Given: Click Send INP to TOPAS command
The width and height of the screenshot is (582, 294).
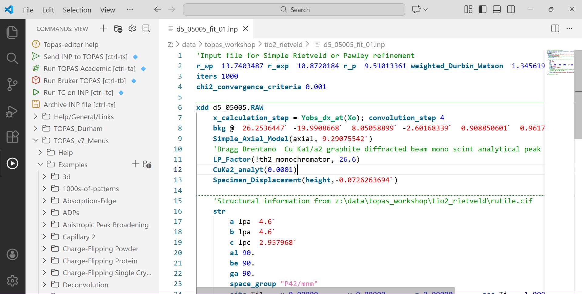Looking at the screenshot, I should pyautogui.click(x=85, y=57).
